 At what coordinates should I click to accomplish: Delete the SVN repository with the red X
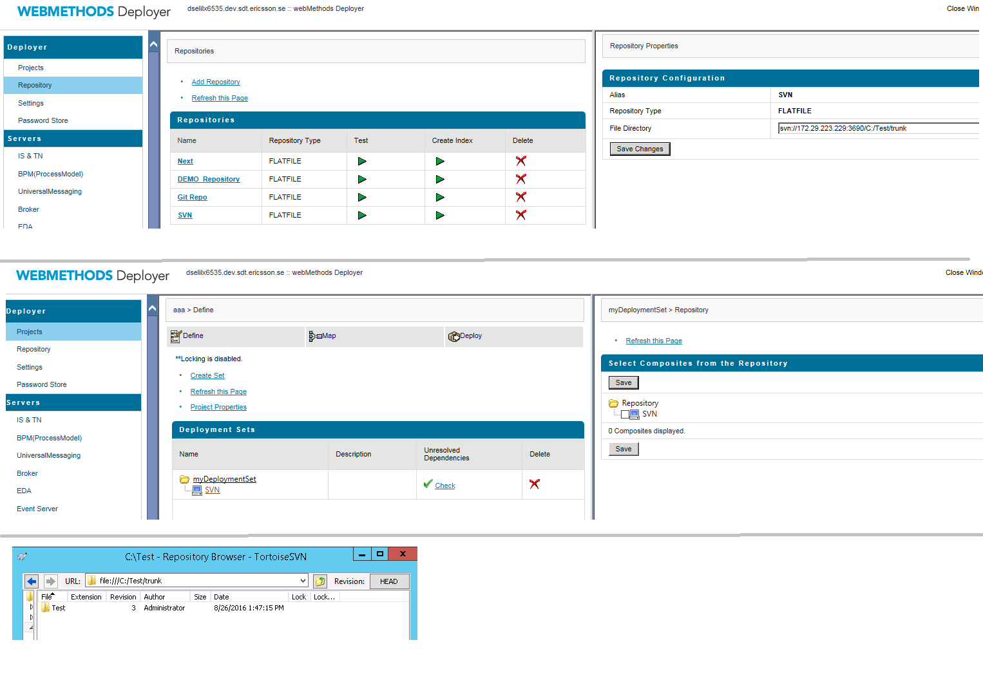(520, 215)
